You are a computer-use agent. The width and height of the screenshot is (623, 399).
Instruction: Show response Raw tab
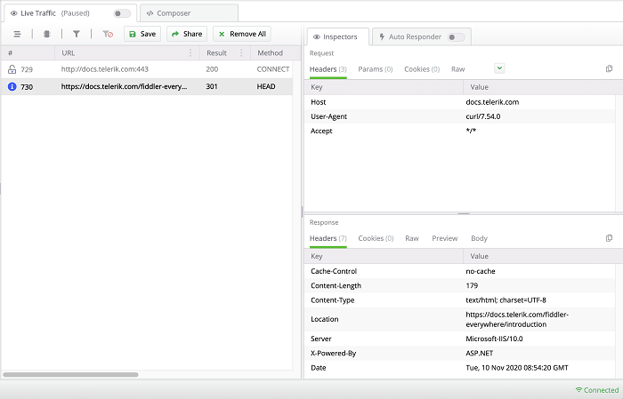411,238
